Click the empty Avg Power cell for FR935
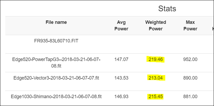This screenshot has height=106, width=214. click(x=121, y=44)
